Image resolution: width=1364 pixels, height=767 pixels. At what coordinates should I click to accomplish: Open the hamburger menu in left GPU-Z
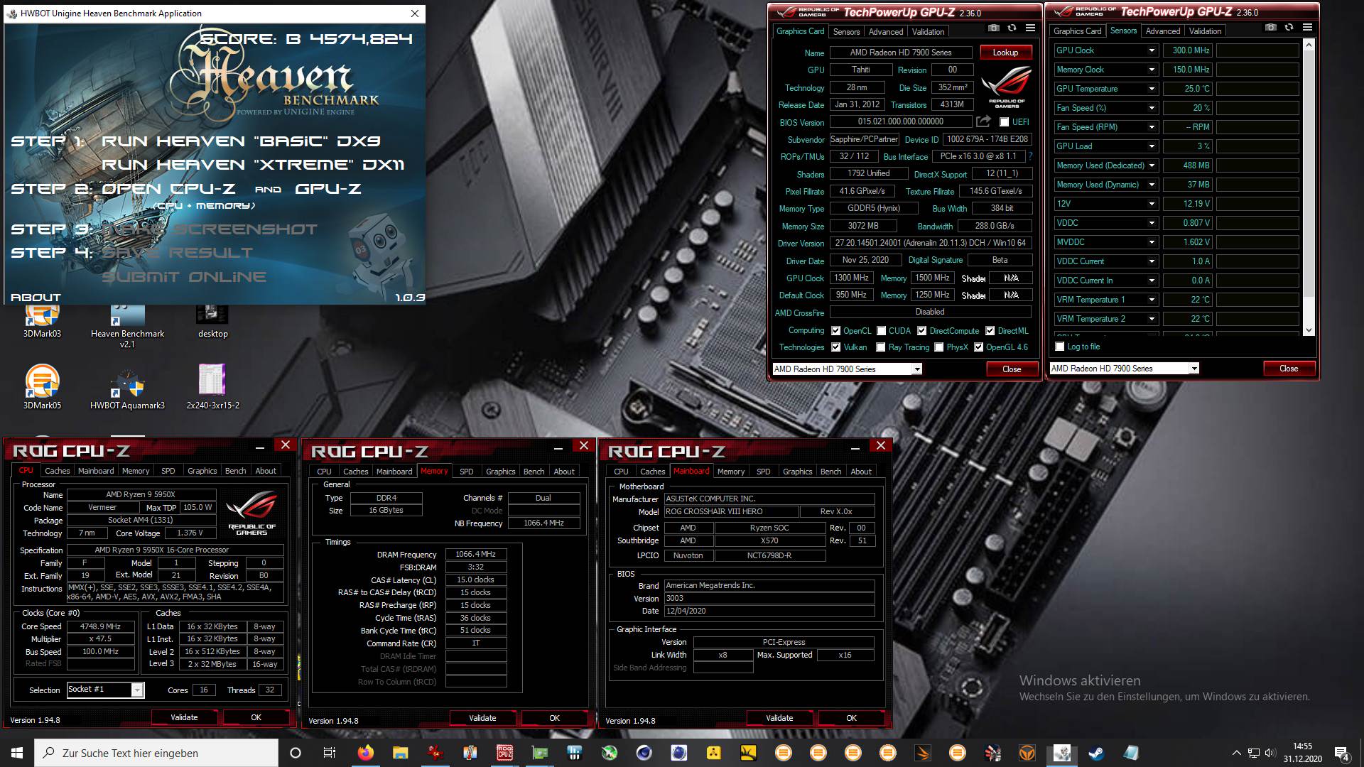point(1031,28)
